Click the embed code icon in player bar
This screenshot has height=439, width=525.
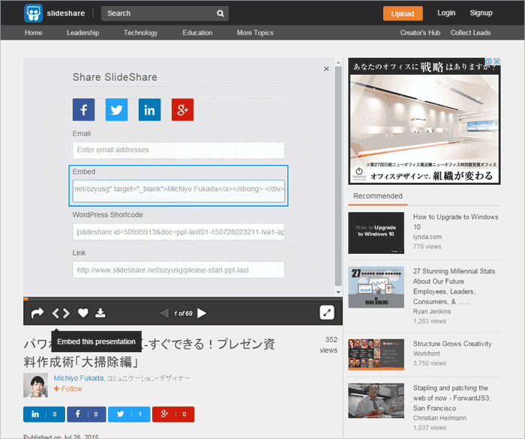(x=61, y=313)
